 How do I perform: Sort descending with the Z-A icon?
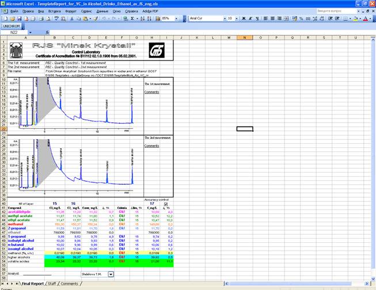(149, 18)
